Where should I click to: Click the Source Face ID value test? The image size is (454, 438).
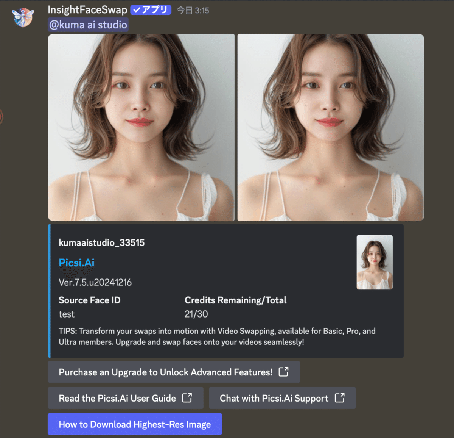(x=67, y=314)
